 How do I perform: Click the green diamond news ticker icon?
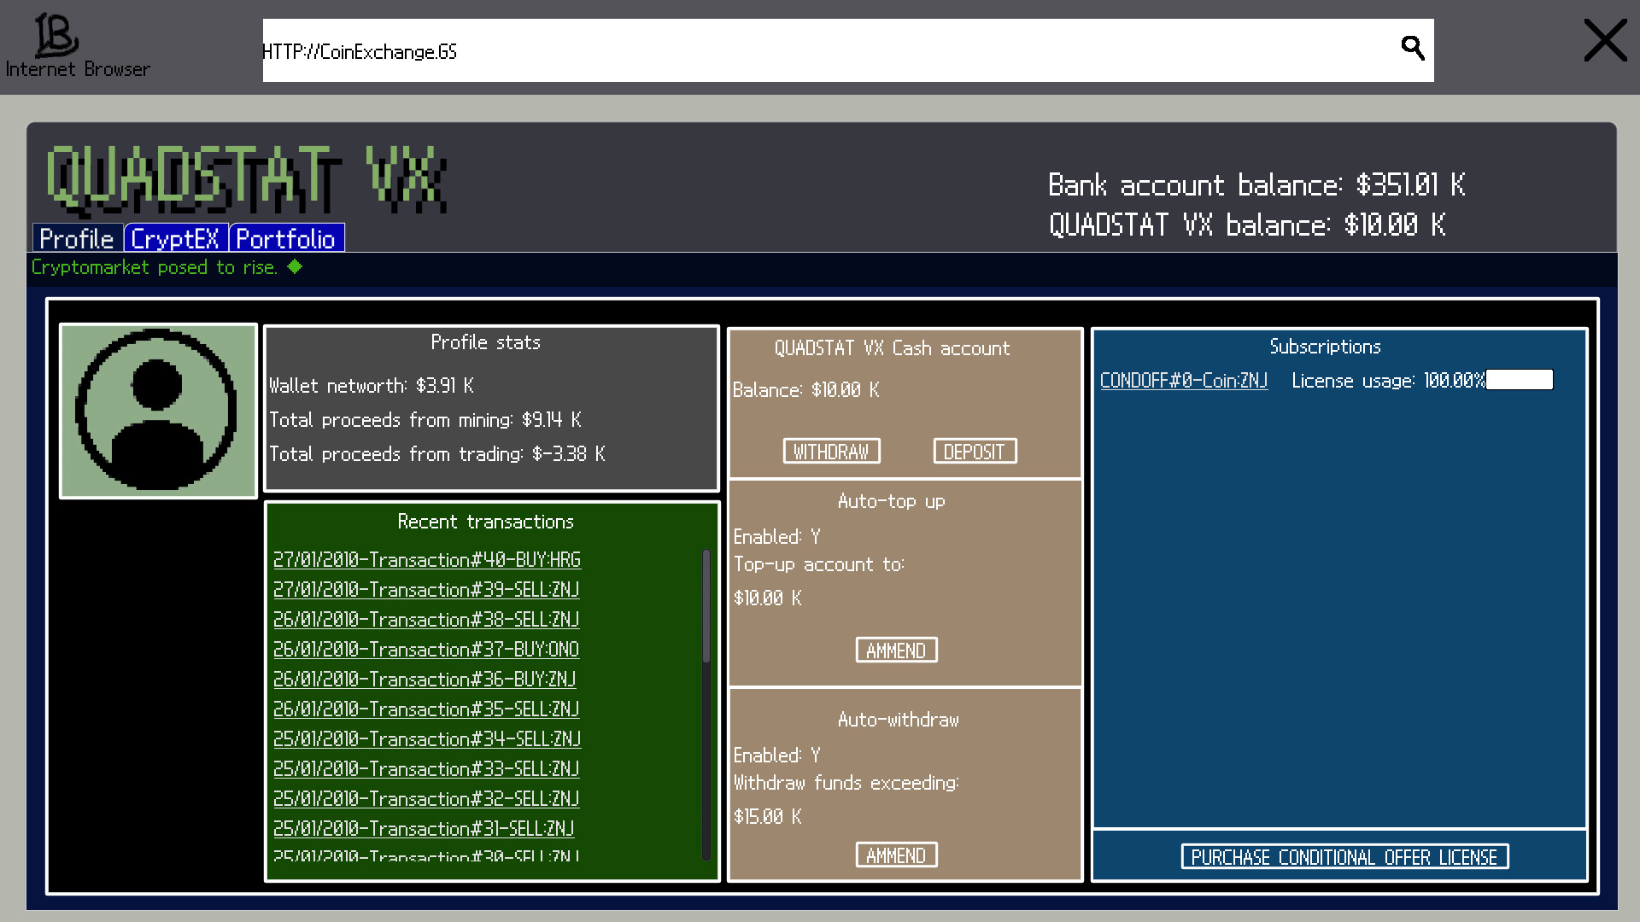tap(295, 267)
